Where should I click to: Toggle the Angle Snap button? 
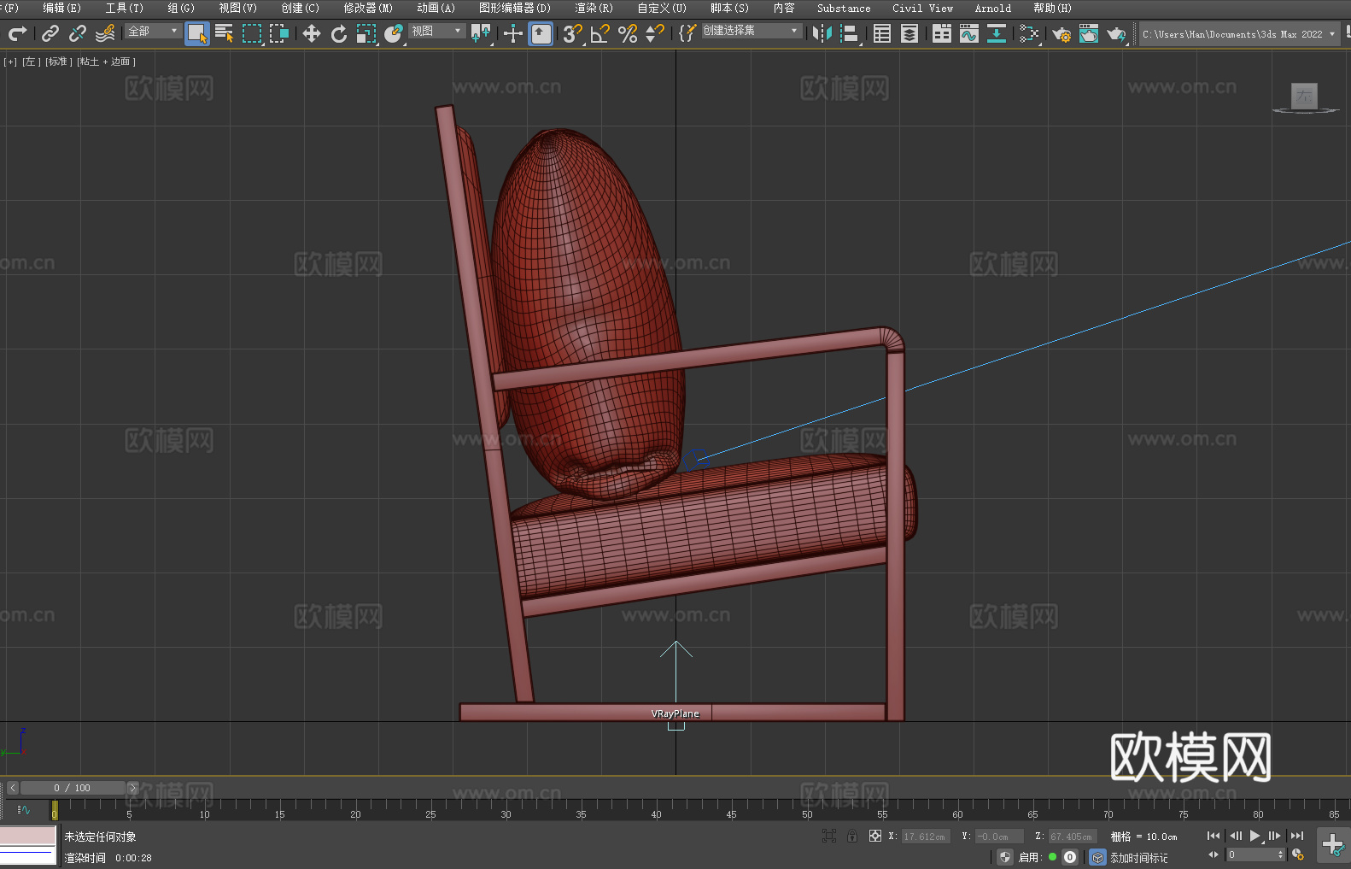(x=600, y=33)
